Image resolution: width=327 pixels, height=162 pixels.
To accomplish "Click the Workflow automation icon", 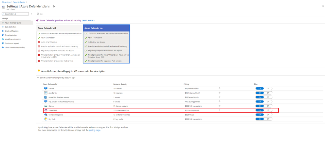I will [x=3, y=39].
